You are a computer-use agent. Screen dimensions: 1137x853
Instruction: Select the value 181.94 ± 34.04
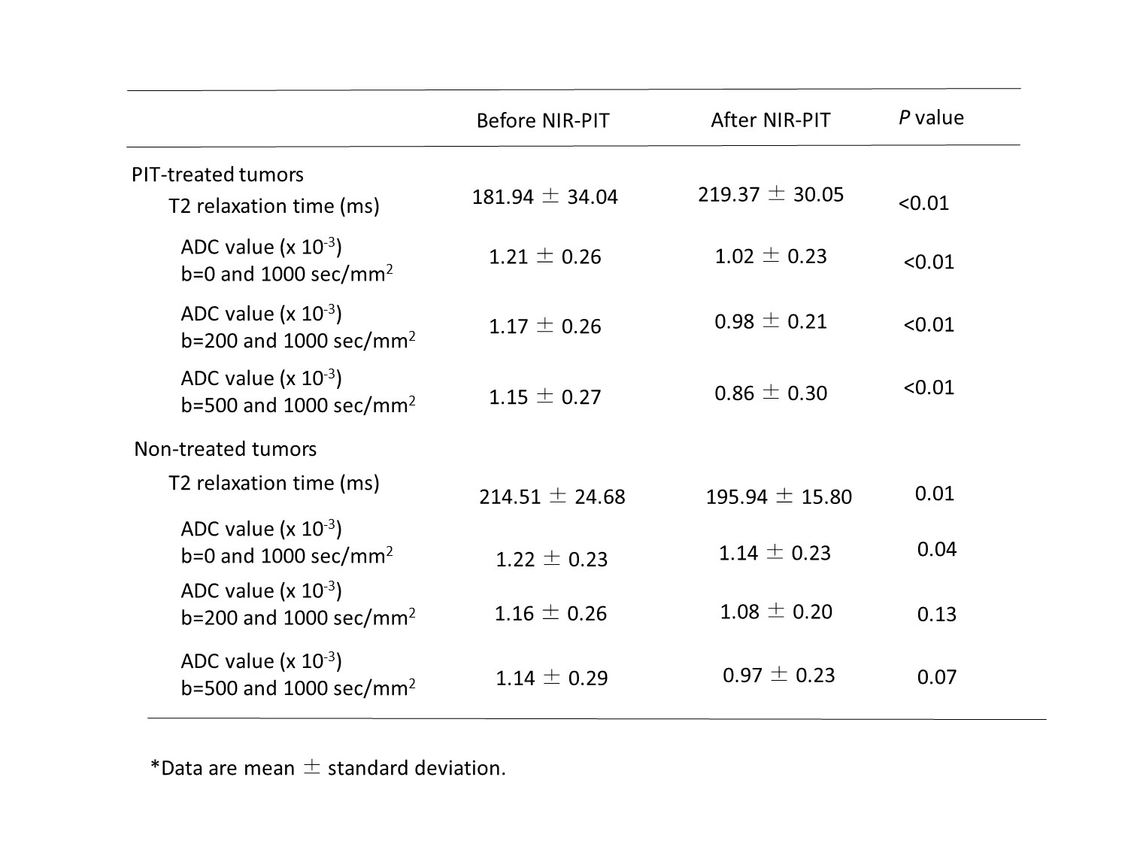coord(544,197)
